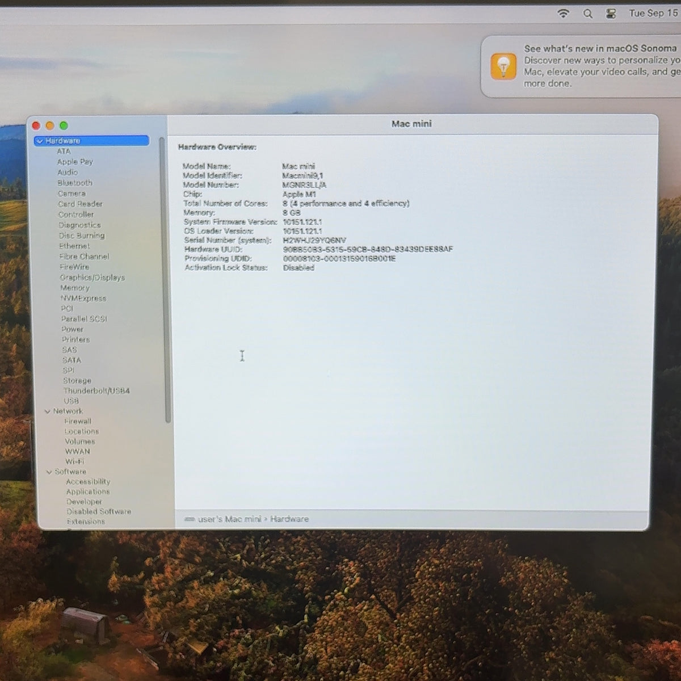Screen dimensions: 681x681
Task: Select Audio in the sidebar
Action: click(68, 172)
